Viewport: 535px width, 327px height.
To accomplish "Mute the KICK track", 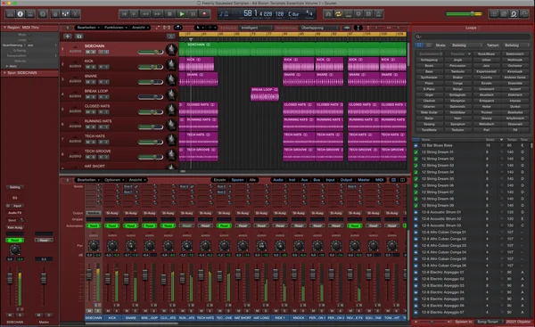I will click(x=87, y=67).
